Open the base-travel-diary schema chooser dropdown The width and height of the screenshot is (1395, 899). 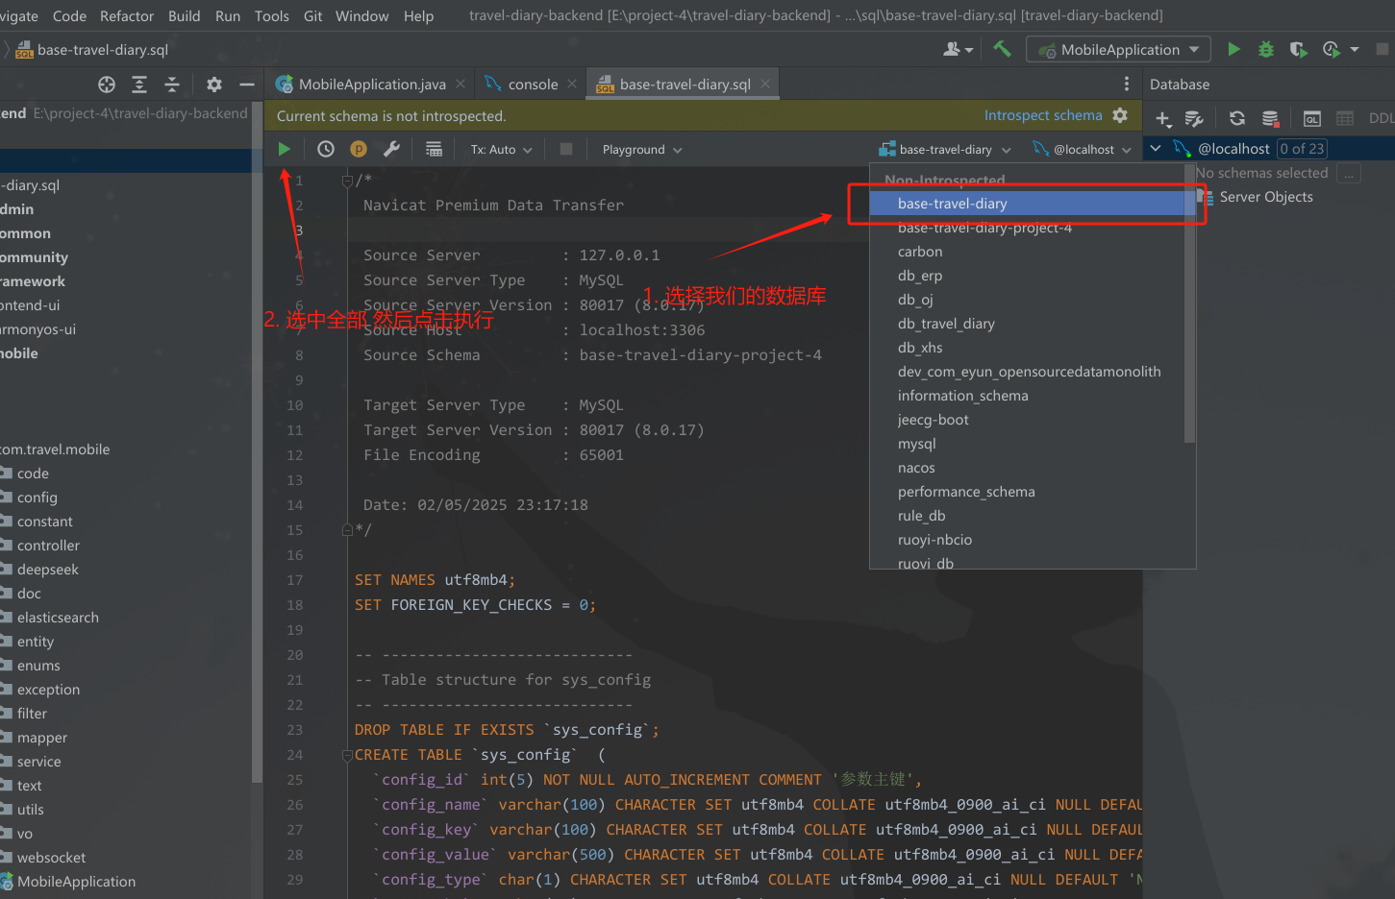(x=945, y=149)
